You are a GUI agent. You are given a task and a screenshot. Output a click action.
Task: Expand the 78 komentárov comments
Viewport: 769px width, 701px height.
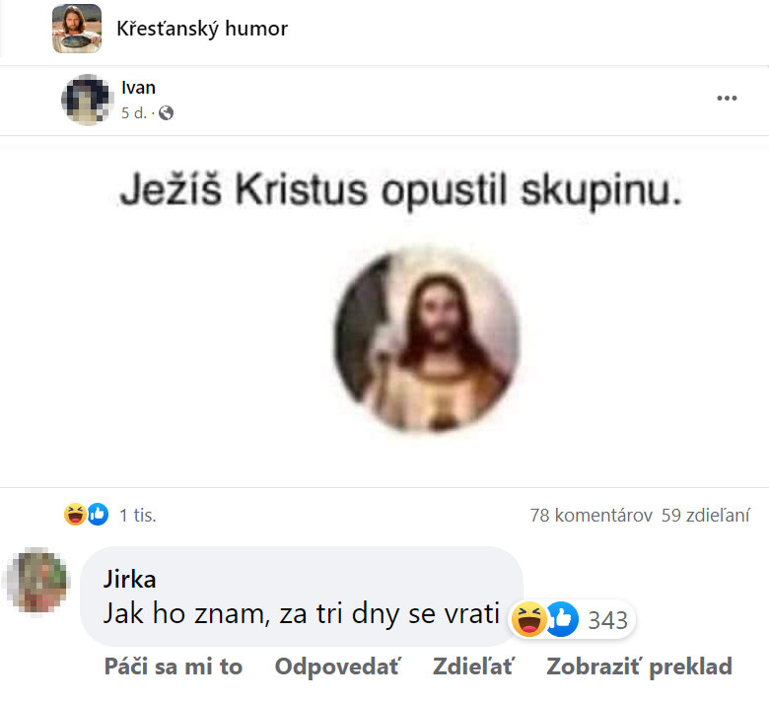[591, 515]
